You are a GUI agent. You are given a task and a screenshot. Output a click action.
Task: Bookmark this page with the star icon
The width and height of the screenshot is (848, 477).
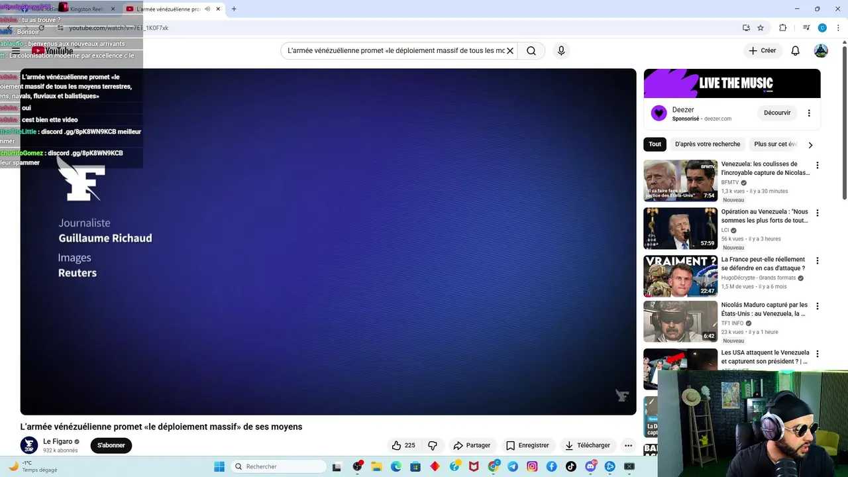761,28
